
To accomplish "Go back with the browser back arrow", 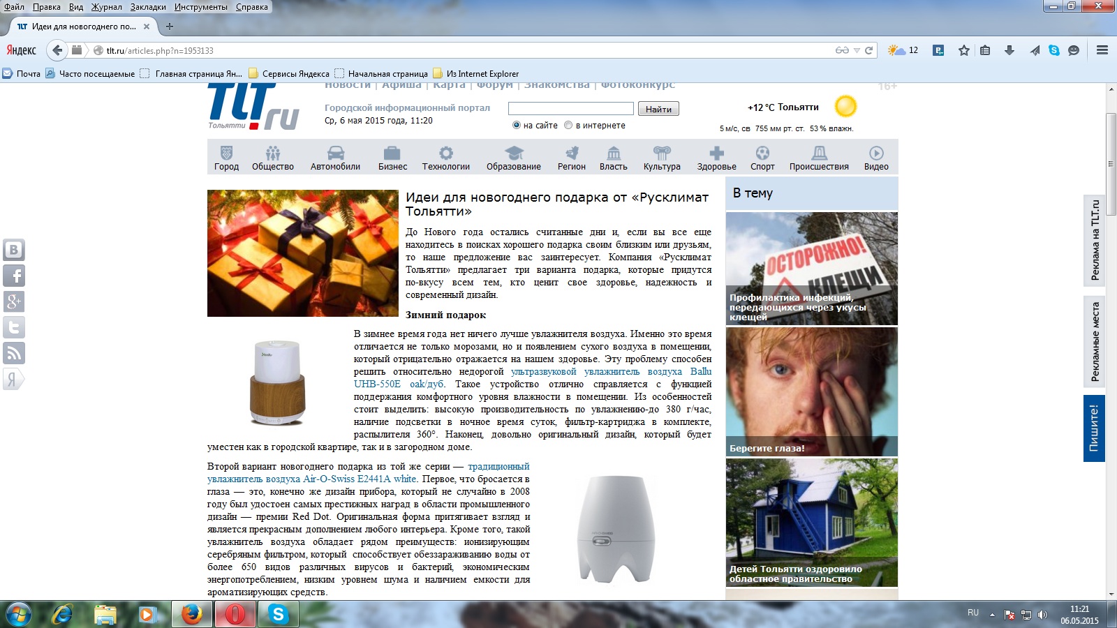I will coord(57,50).
